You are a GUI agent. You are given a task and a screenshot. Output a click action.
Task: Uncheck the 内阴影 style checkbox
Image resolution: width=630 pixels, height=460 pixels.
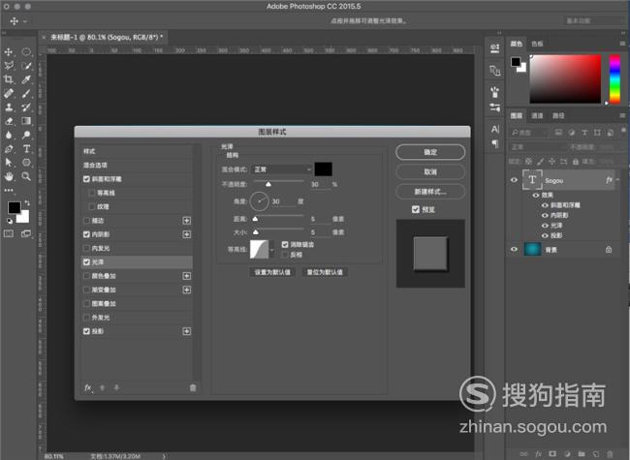pos(86,234)
